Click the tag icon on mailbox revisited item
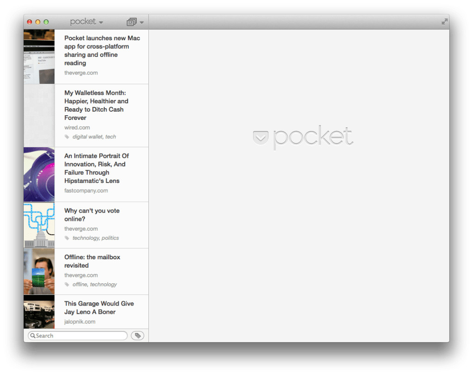This screenshot has width=473, height=375. pos(67,284)
